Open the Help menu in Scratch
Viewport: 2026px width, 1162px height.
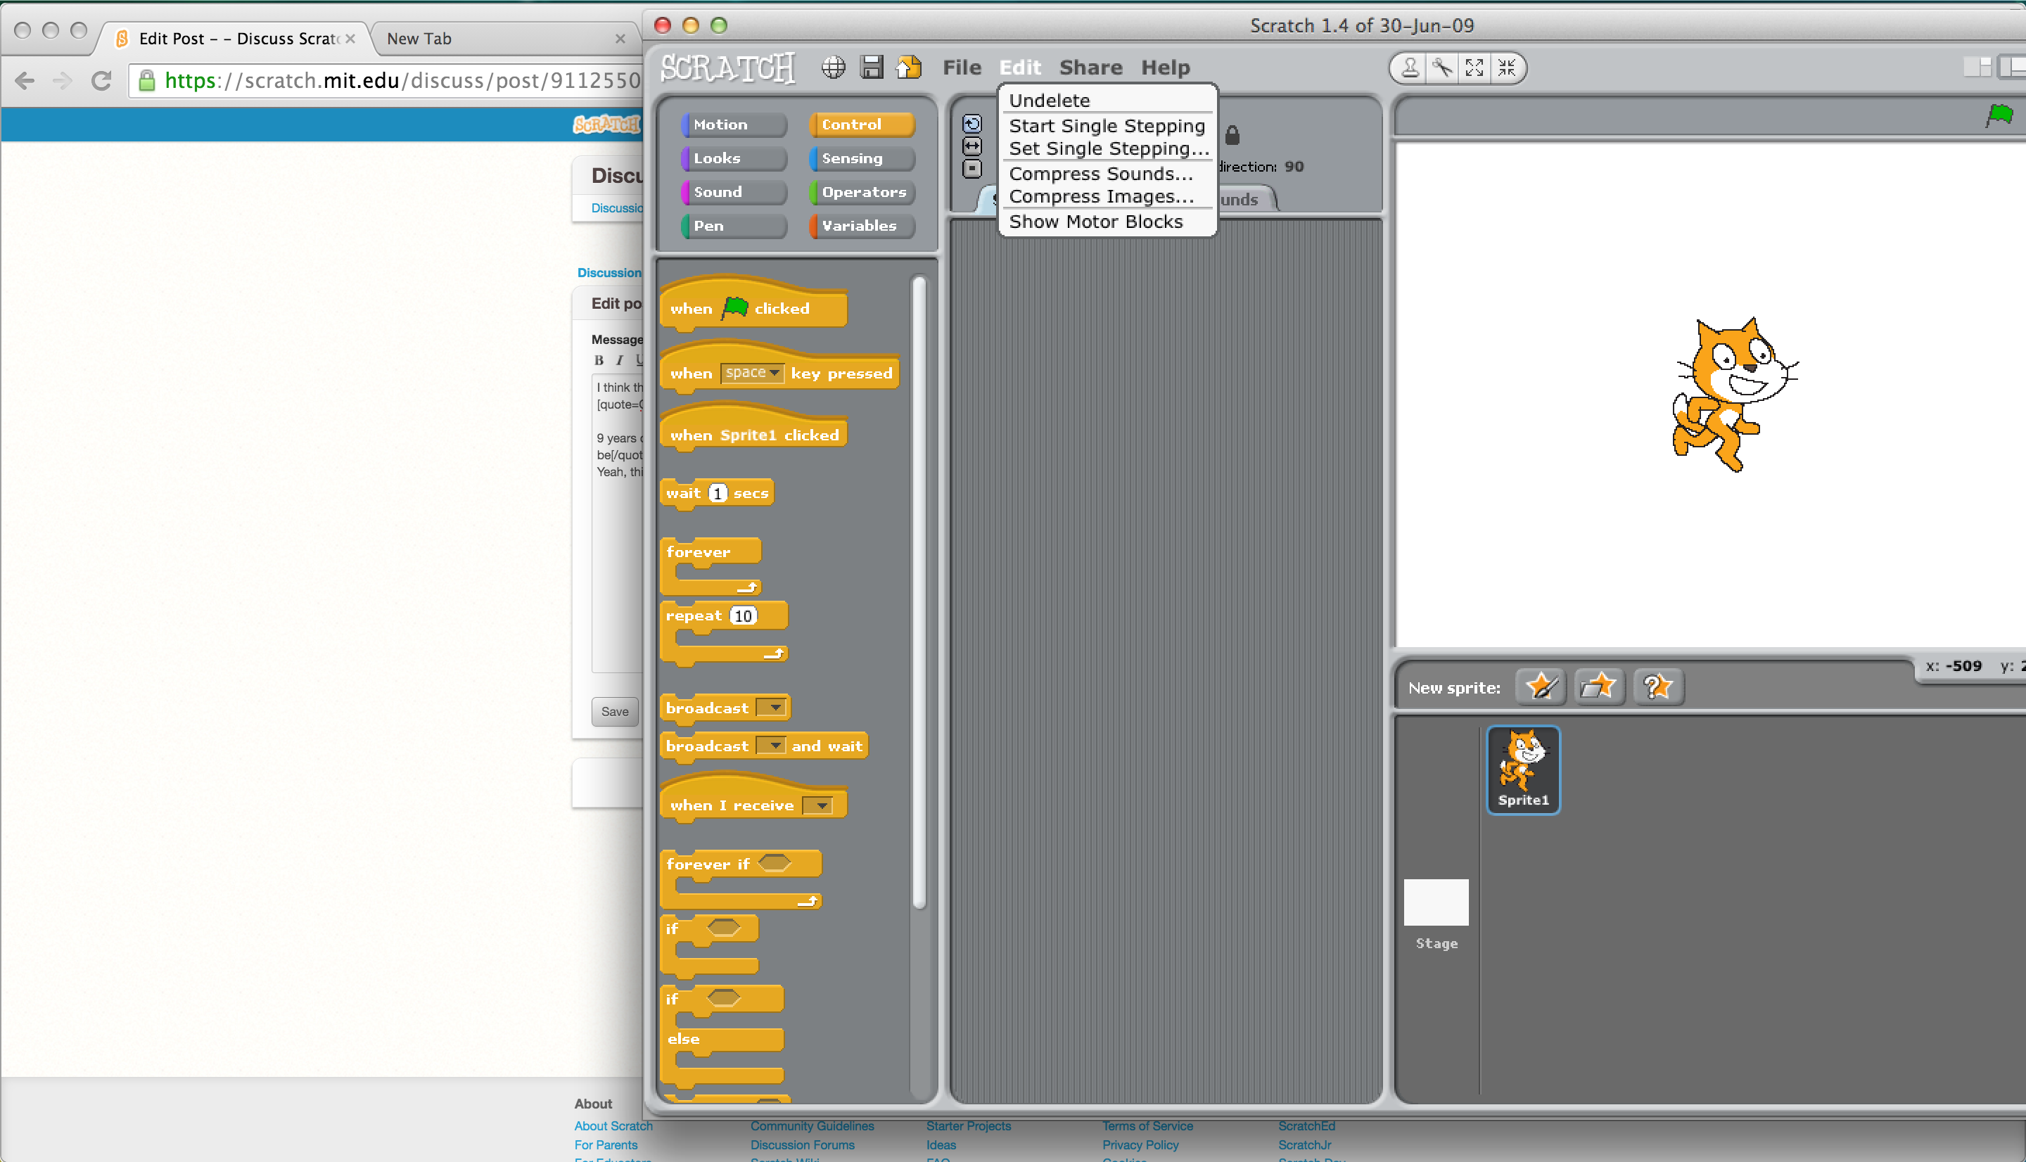click(1165, 68)
